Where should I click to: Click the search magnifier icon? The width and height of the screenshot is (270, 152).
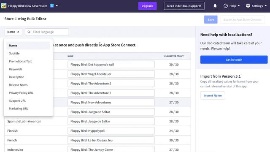(x=29, y=32)
